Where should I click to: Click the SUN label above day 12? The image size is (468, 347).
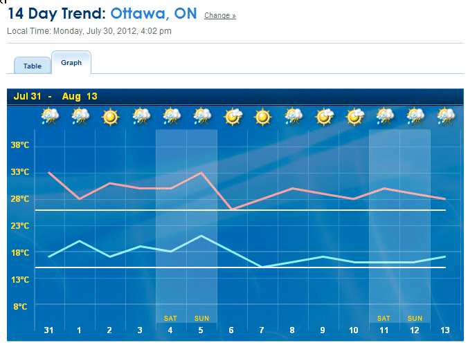pos(415,319)
